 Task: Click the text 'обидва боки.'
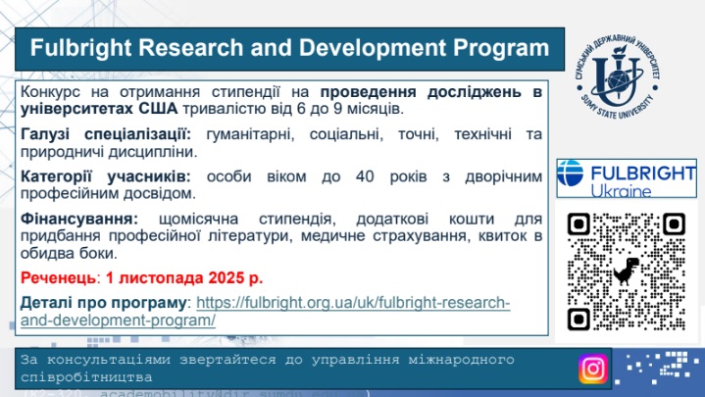(x=69, y=253)
